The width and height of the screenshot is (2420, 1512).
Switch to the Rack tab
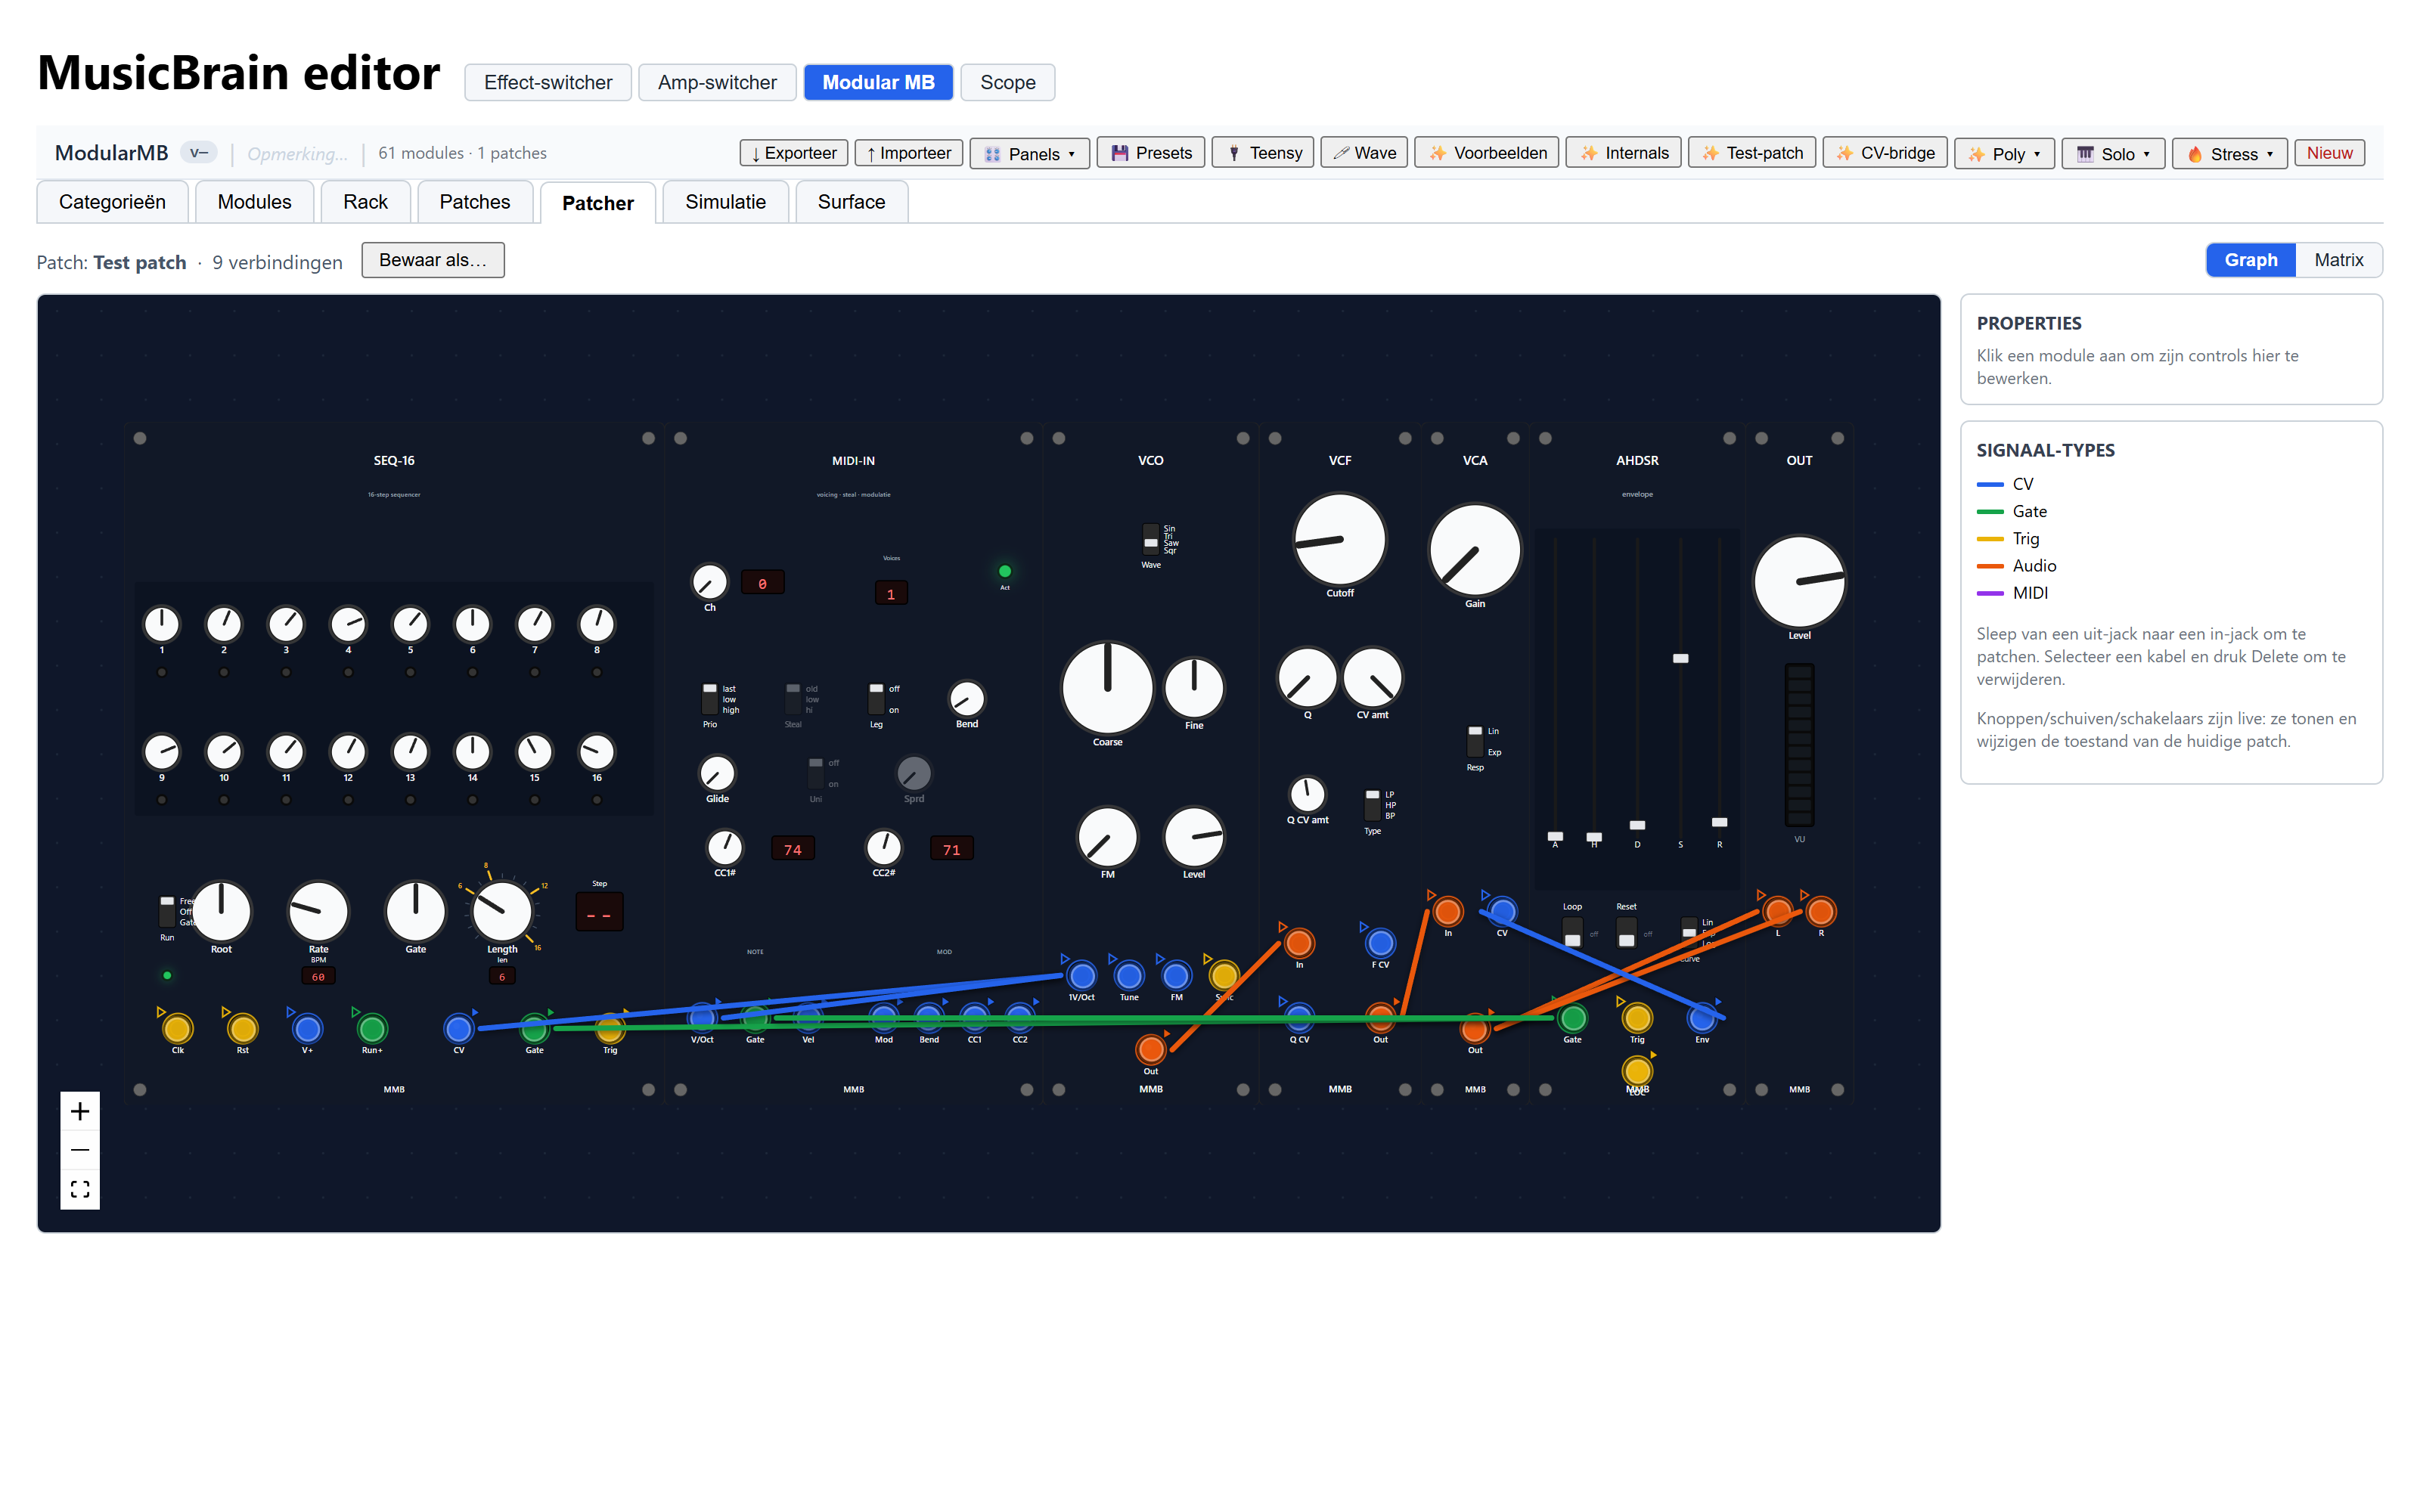coord(365,202)
